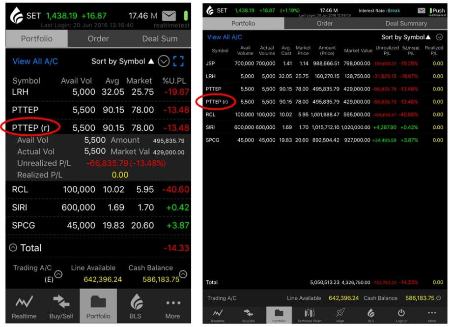The height and width of the screenshot is (327, 452).
Task: Open Realtime chart icon in phone view
Action: [24, 307]
